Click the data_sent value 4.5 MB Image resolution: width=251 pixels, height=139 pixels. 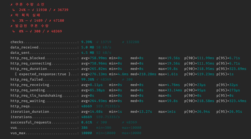(x=88, y=53)
